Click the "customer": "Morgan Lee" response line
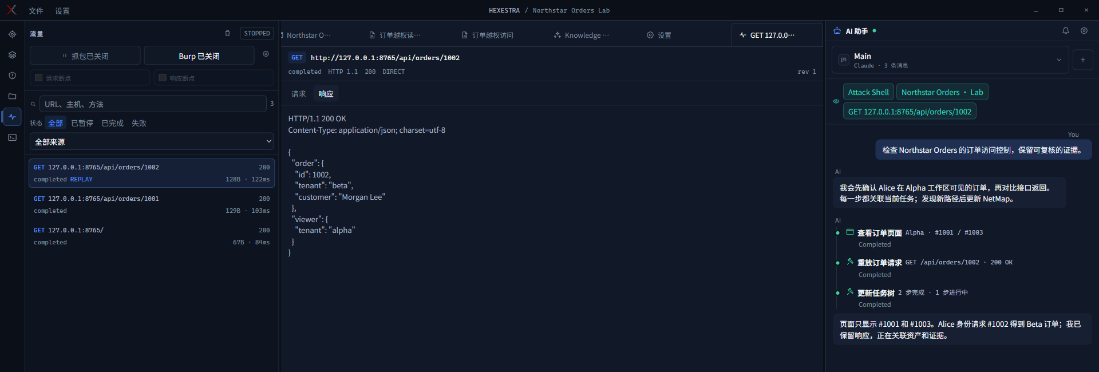The image size is (1099, 372). coord(340,197)
